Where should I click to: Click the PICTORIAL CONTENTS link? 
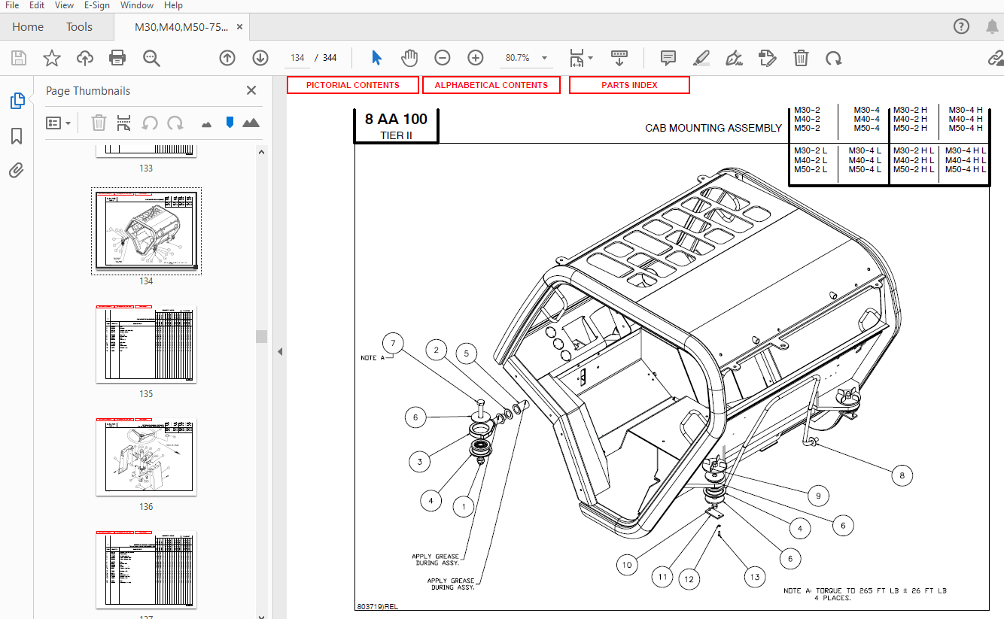click(353, 85)
